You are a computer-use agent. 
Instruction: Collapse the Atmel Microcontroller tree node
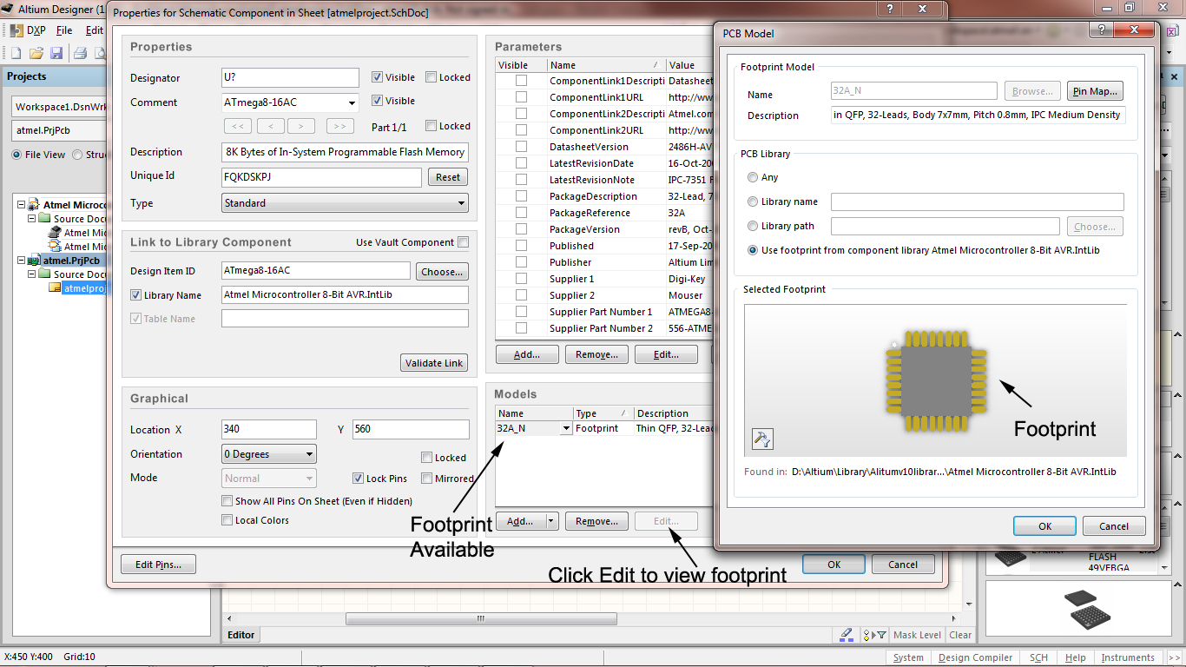click(x=21, y=205)
